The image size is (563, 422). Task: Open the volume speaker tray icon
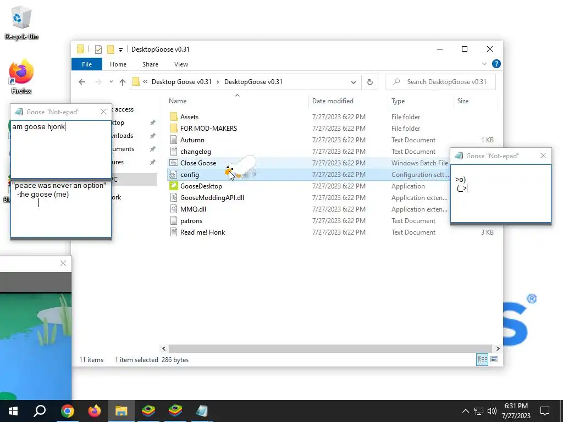click(492, 411)
